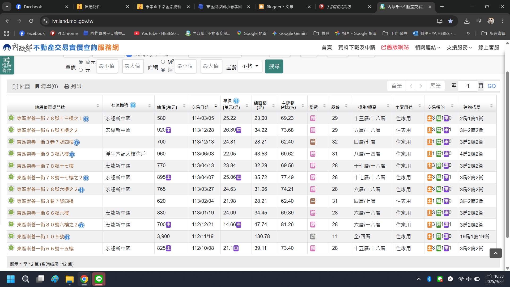This screenshot has width=510, height=287.
Task: Open the 屋齡 不拘 dropdown
Action: [x=250, y=66]
